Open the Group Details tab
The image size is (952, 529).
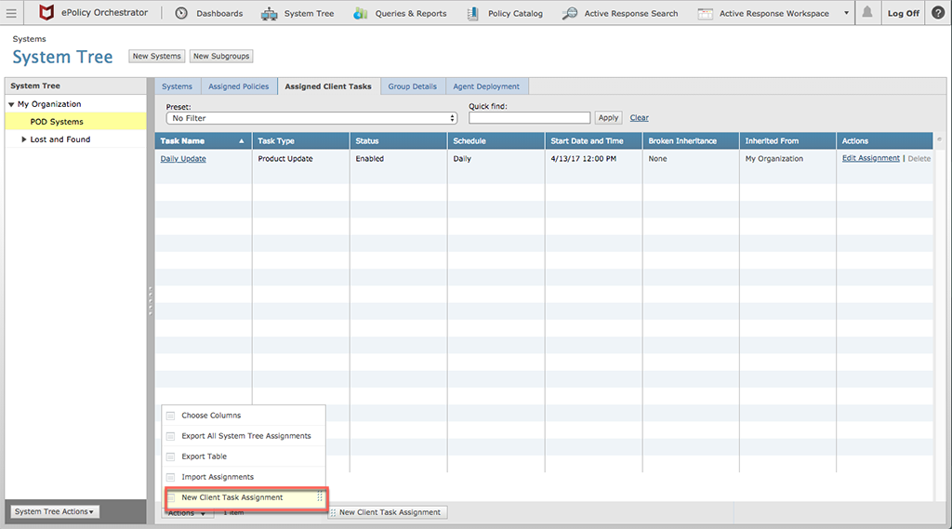[413, 86]
